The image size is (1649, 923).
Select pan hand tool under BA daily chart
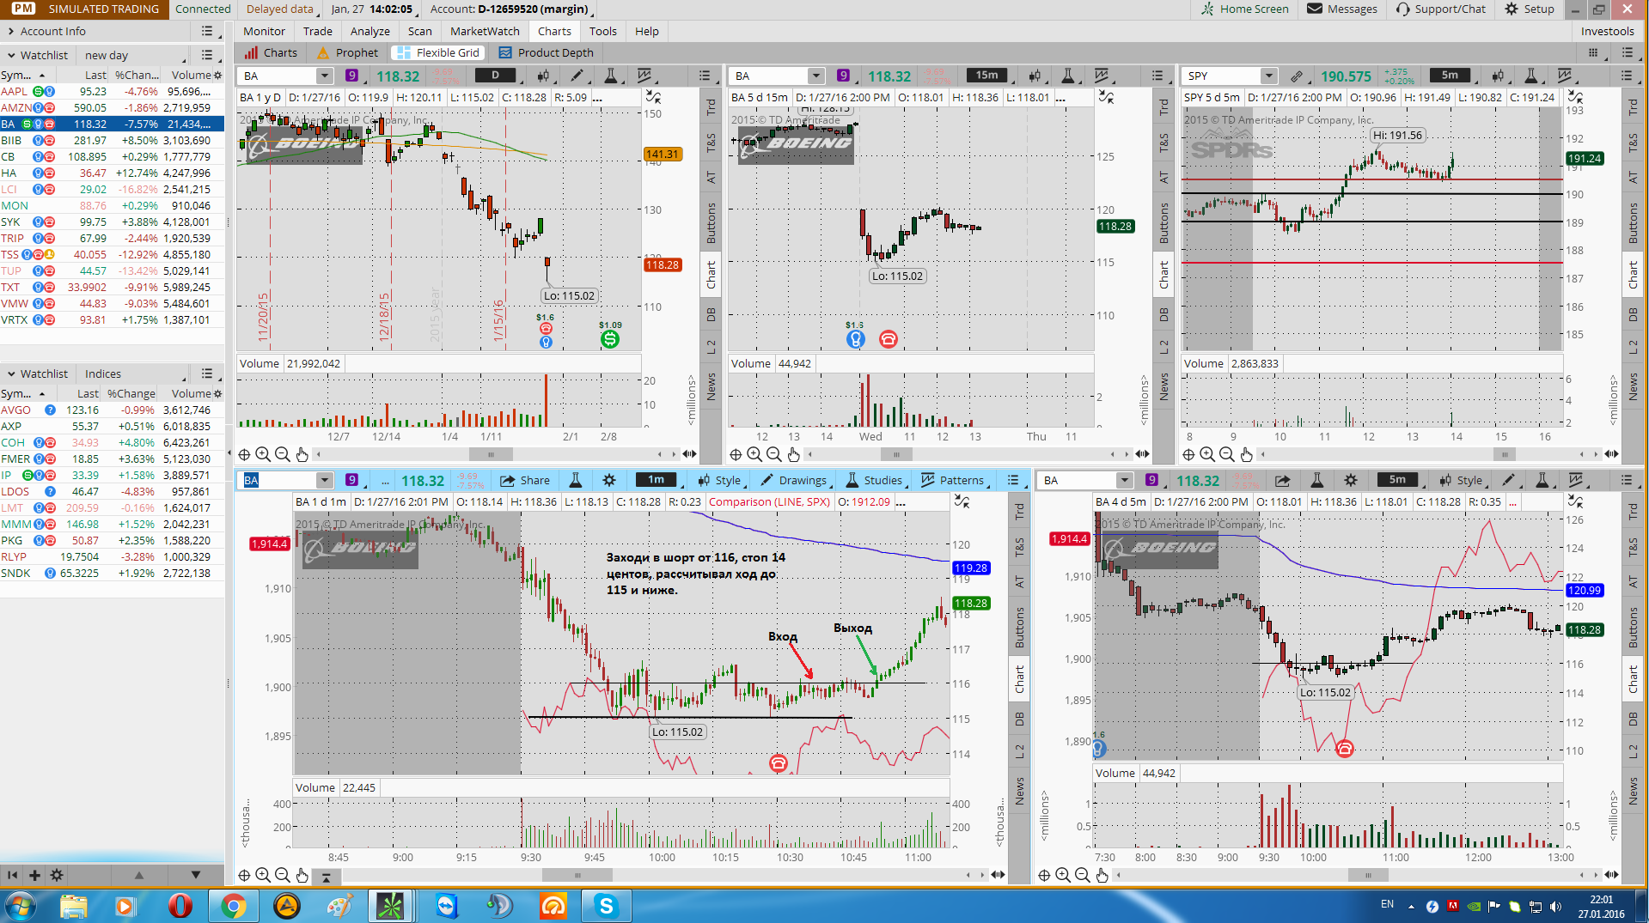302,455
